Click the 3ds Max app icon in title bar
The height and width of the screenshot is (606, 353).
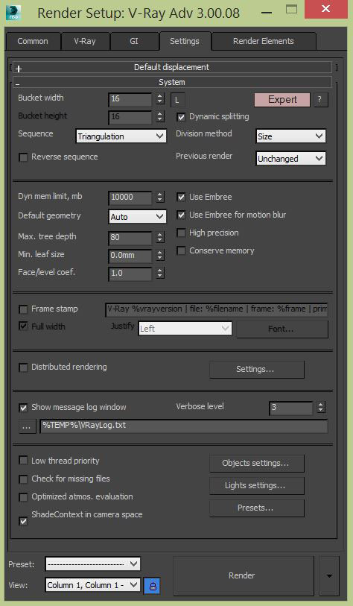point(13,13)
